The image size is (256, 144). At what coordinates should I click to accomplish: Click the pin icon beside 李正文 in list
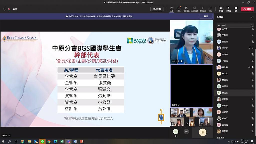(x=249, y=48)
